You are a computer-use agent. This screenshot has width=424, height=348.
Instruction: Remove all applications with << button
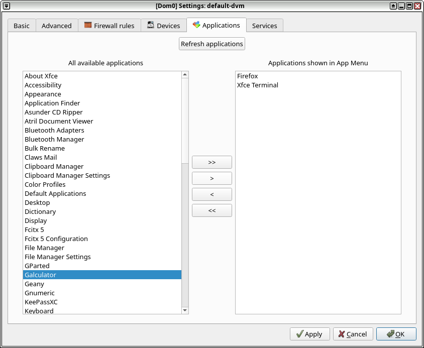[x=212, y=210]
